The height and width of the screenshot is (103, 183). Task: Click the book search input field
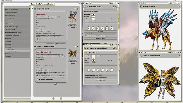pyautogui.click(x=18, y=98)
